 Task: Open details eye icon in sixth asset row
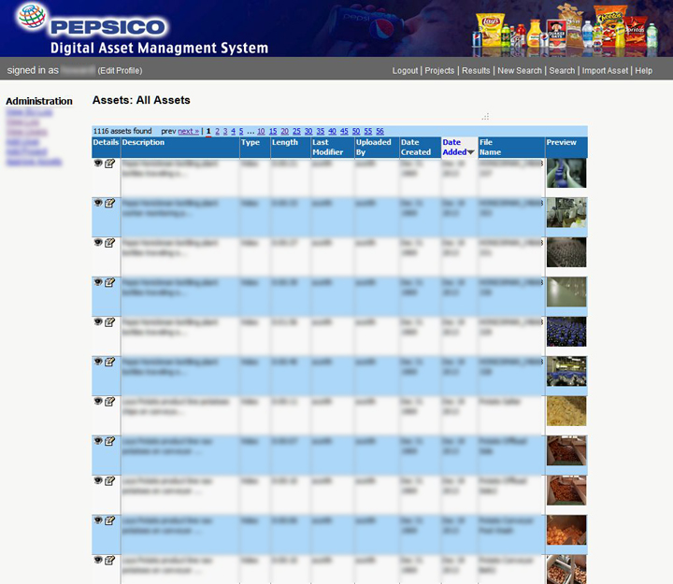[98, 362]
